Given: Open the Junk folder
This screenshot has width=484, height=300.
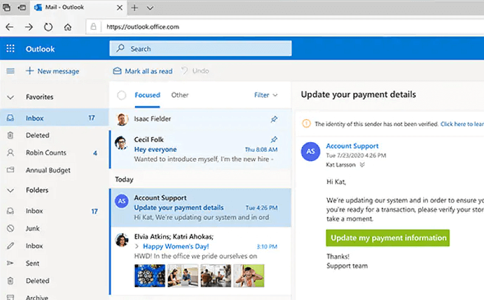Looking at the screenshot, I should 33,228.
